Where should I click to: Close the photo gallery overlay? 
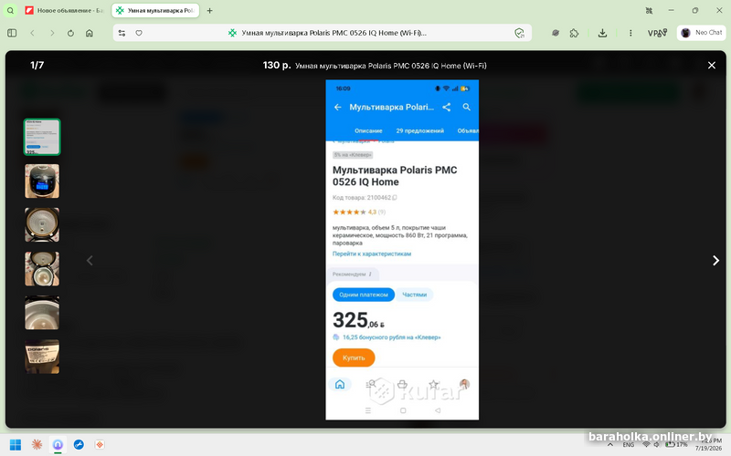[712, 66]
